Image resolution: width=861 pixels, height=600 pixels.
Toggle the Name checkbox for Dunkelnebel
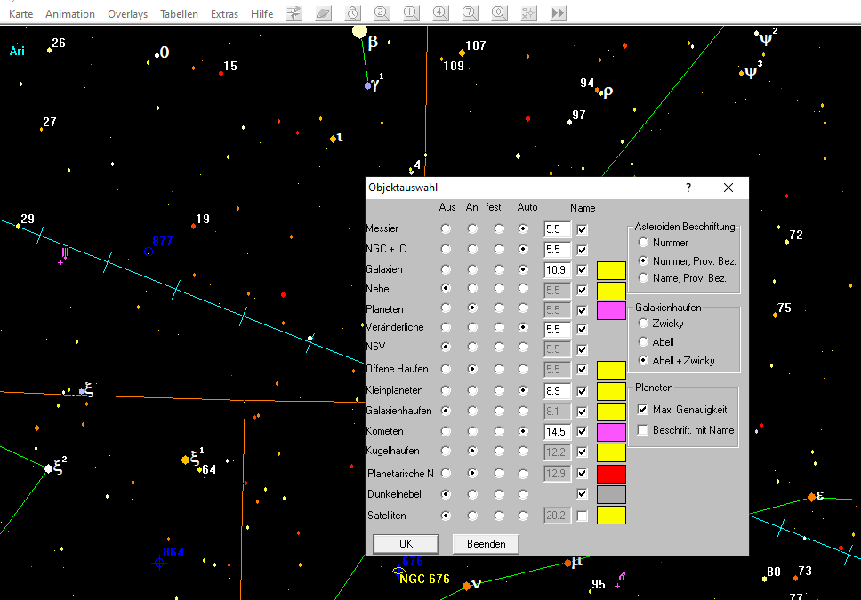[x=582, y=494]
